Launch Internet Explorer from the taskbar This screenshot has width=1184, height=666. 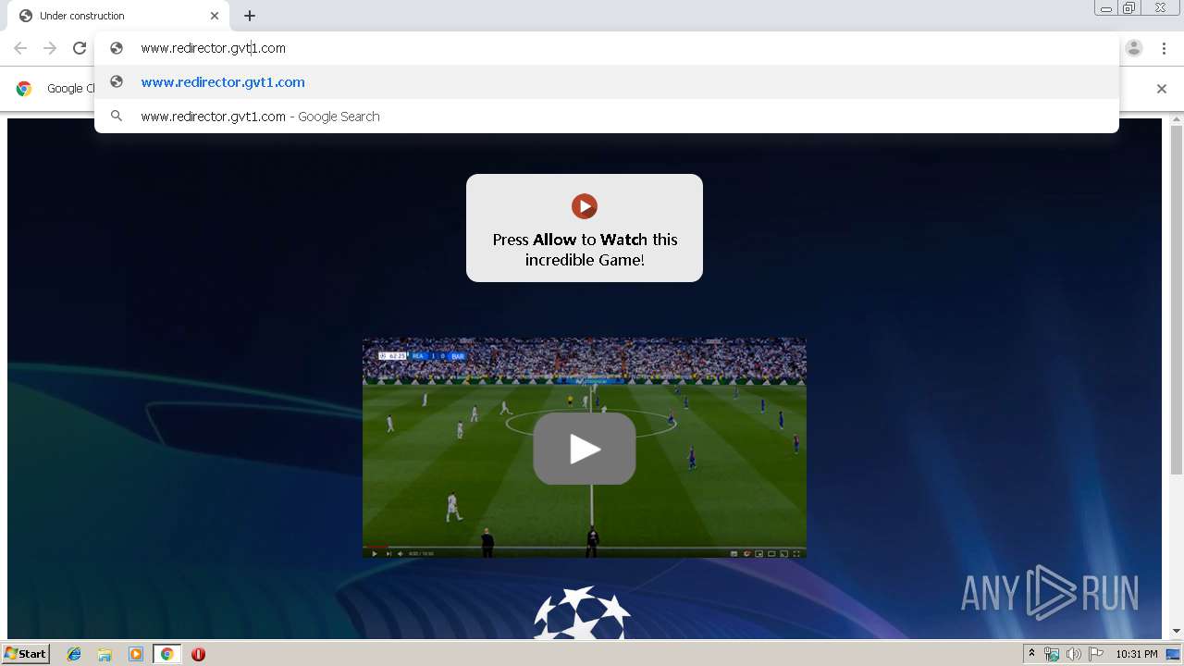(x=74, y=654)
